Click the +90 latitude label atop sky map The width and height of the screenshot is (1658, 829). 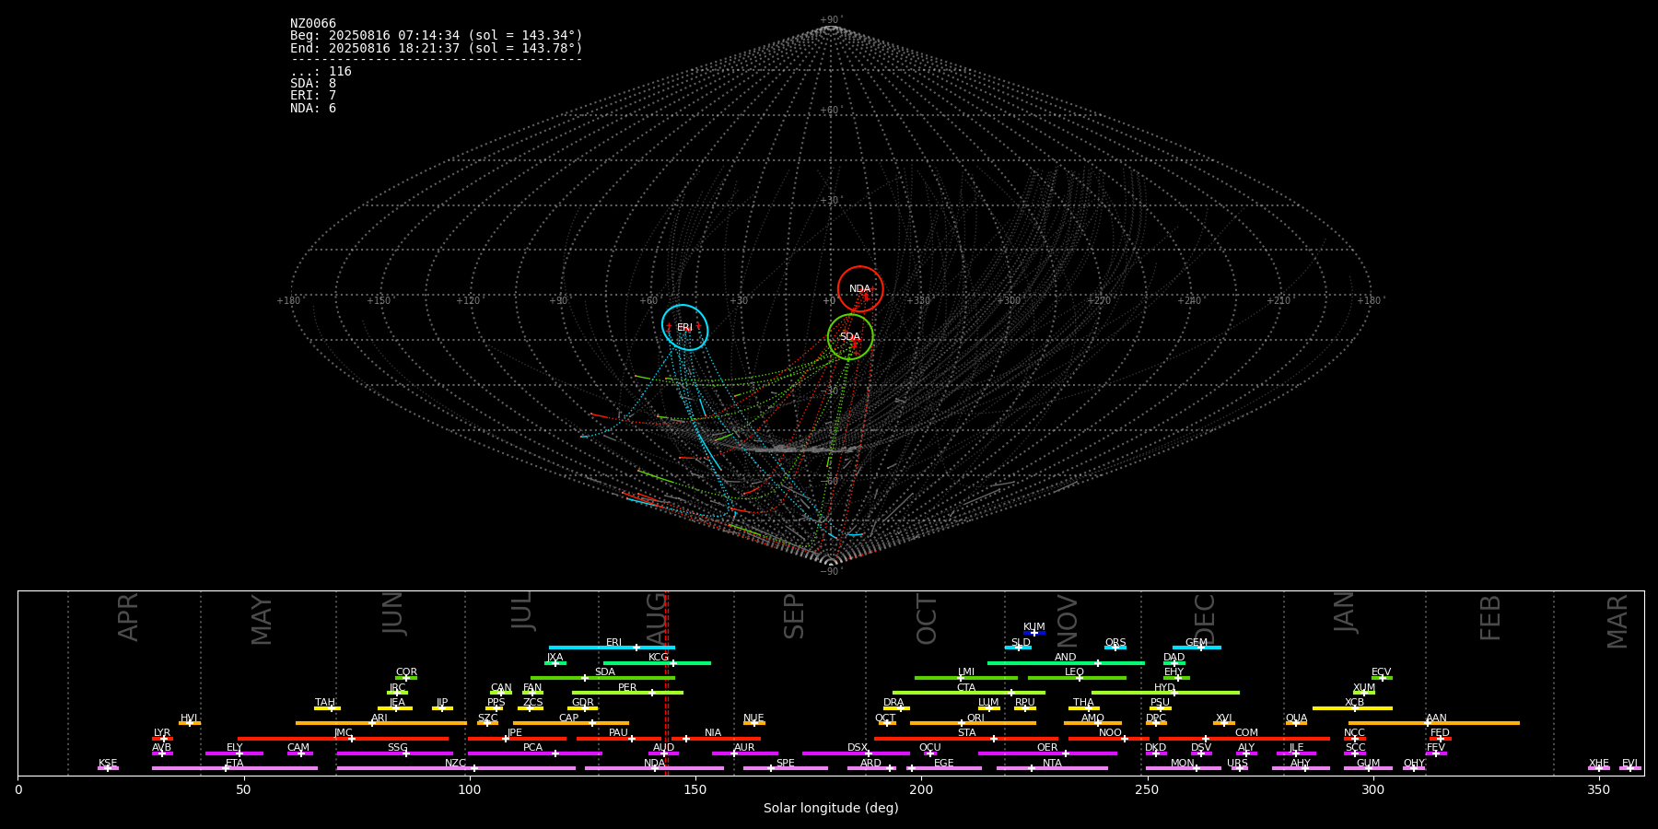click(831, 20)
